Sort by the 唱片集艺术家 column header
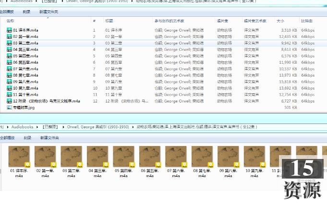The width and height of the screenshot is (327, 203). click(x=255, y=21)
